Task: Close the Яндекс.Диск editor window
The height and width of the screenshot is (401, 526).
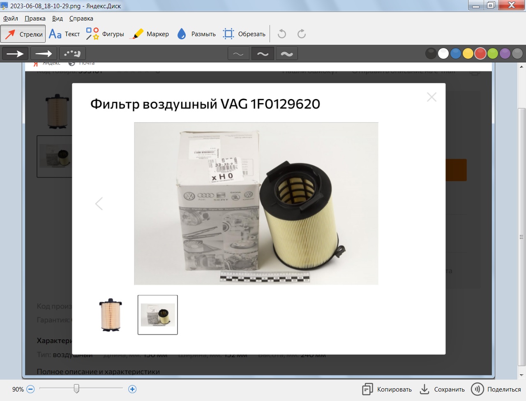Action: pyautogui.click(x=512, y=5)
